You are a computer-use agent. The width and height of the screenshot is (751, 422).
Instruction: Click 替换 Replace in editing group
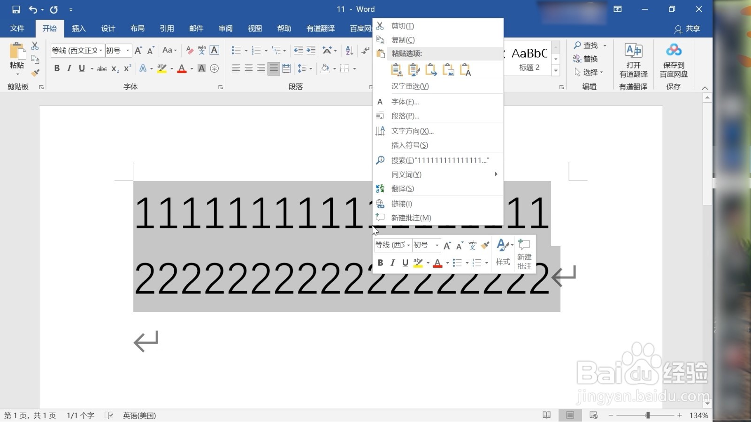585,59
